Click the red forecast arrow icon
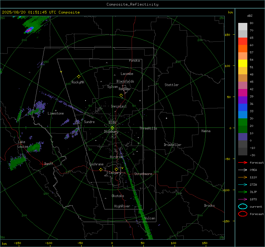265x247 pixels. pyautogui.click(x=243, y=162)
